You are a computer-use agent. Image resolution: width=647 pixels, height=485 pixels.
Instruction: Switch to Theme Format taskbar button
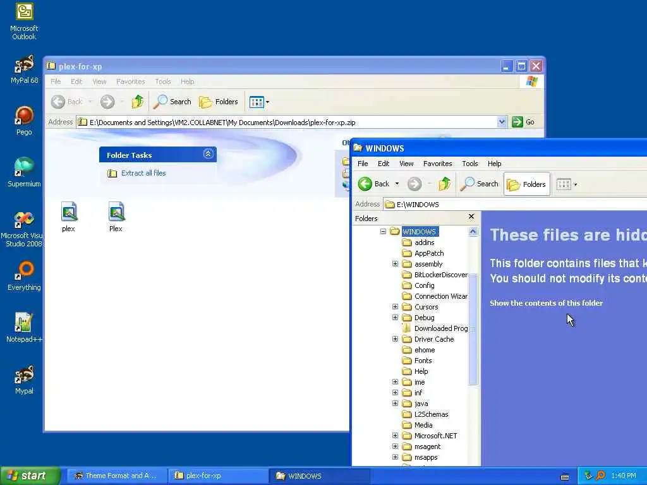click(x=117, y=476)
